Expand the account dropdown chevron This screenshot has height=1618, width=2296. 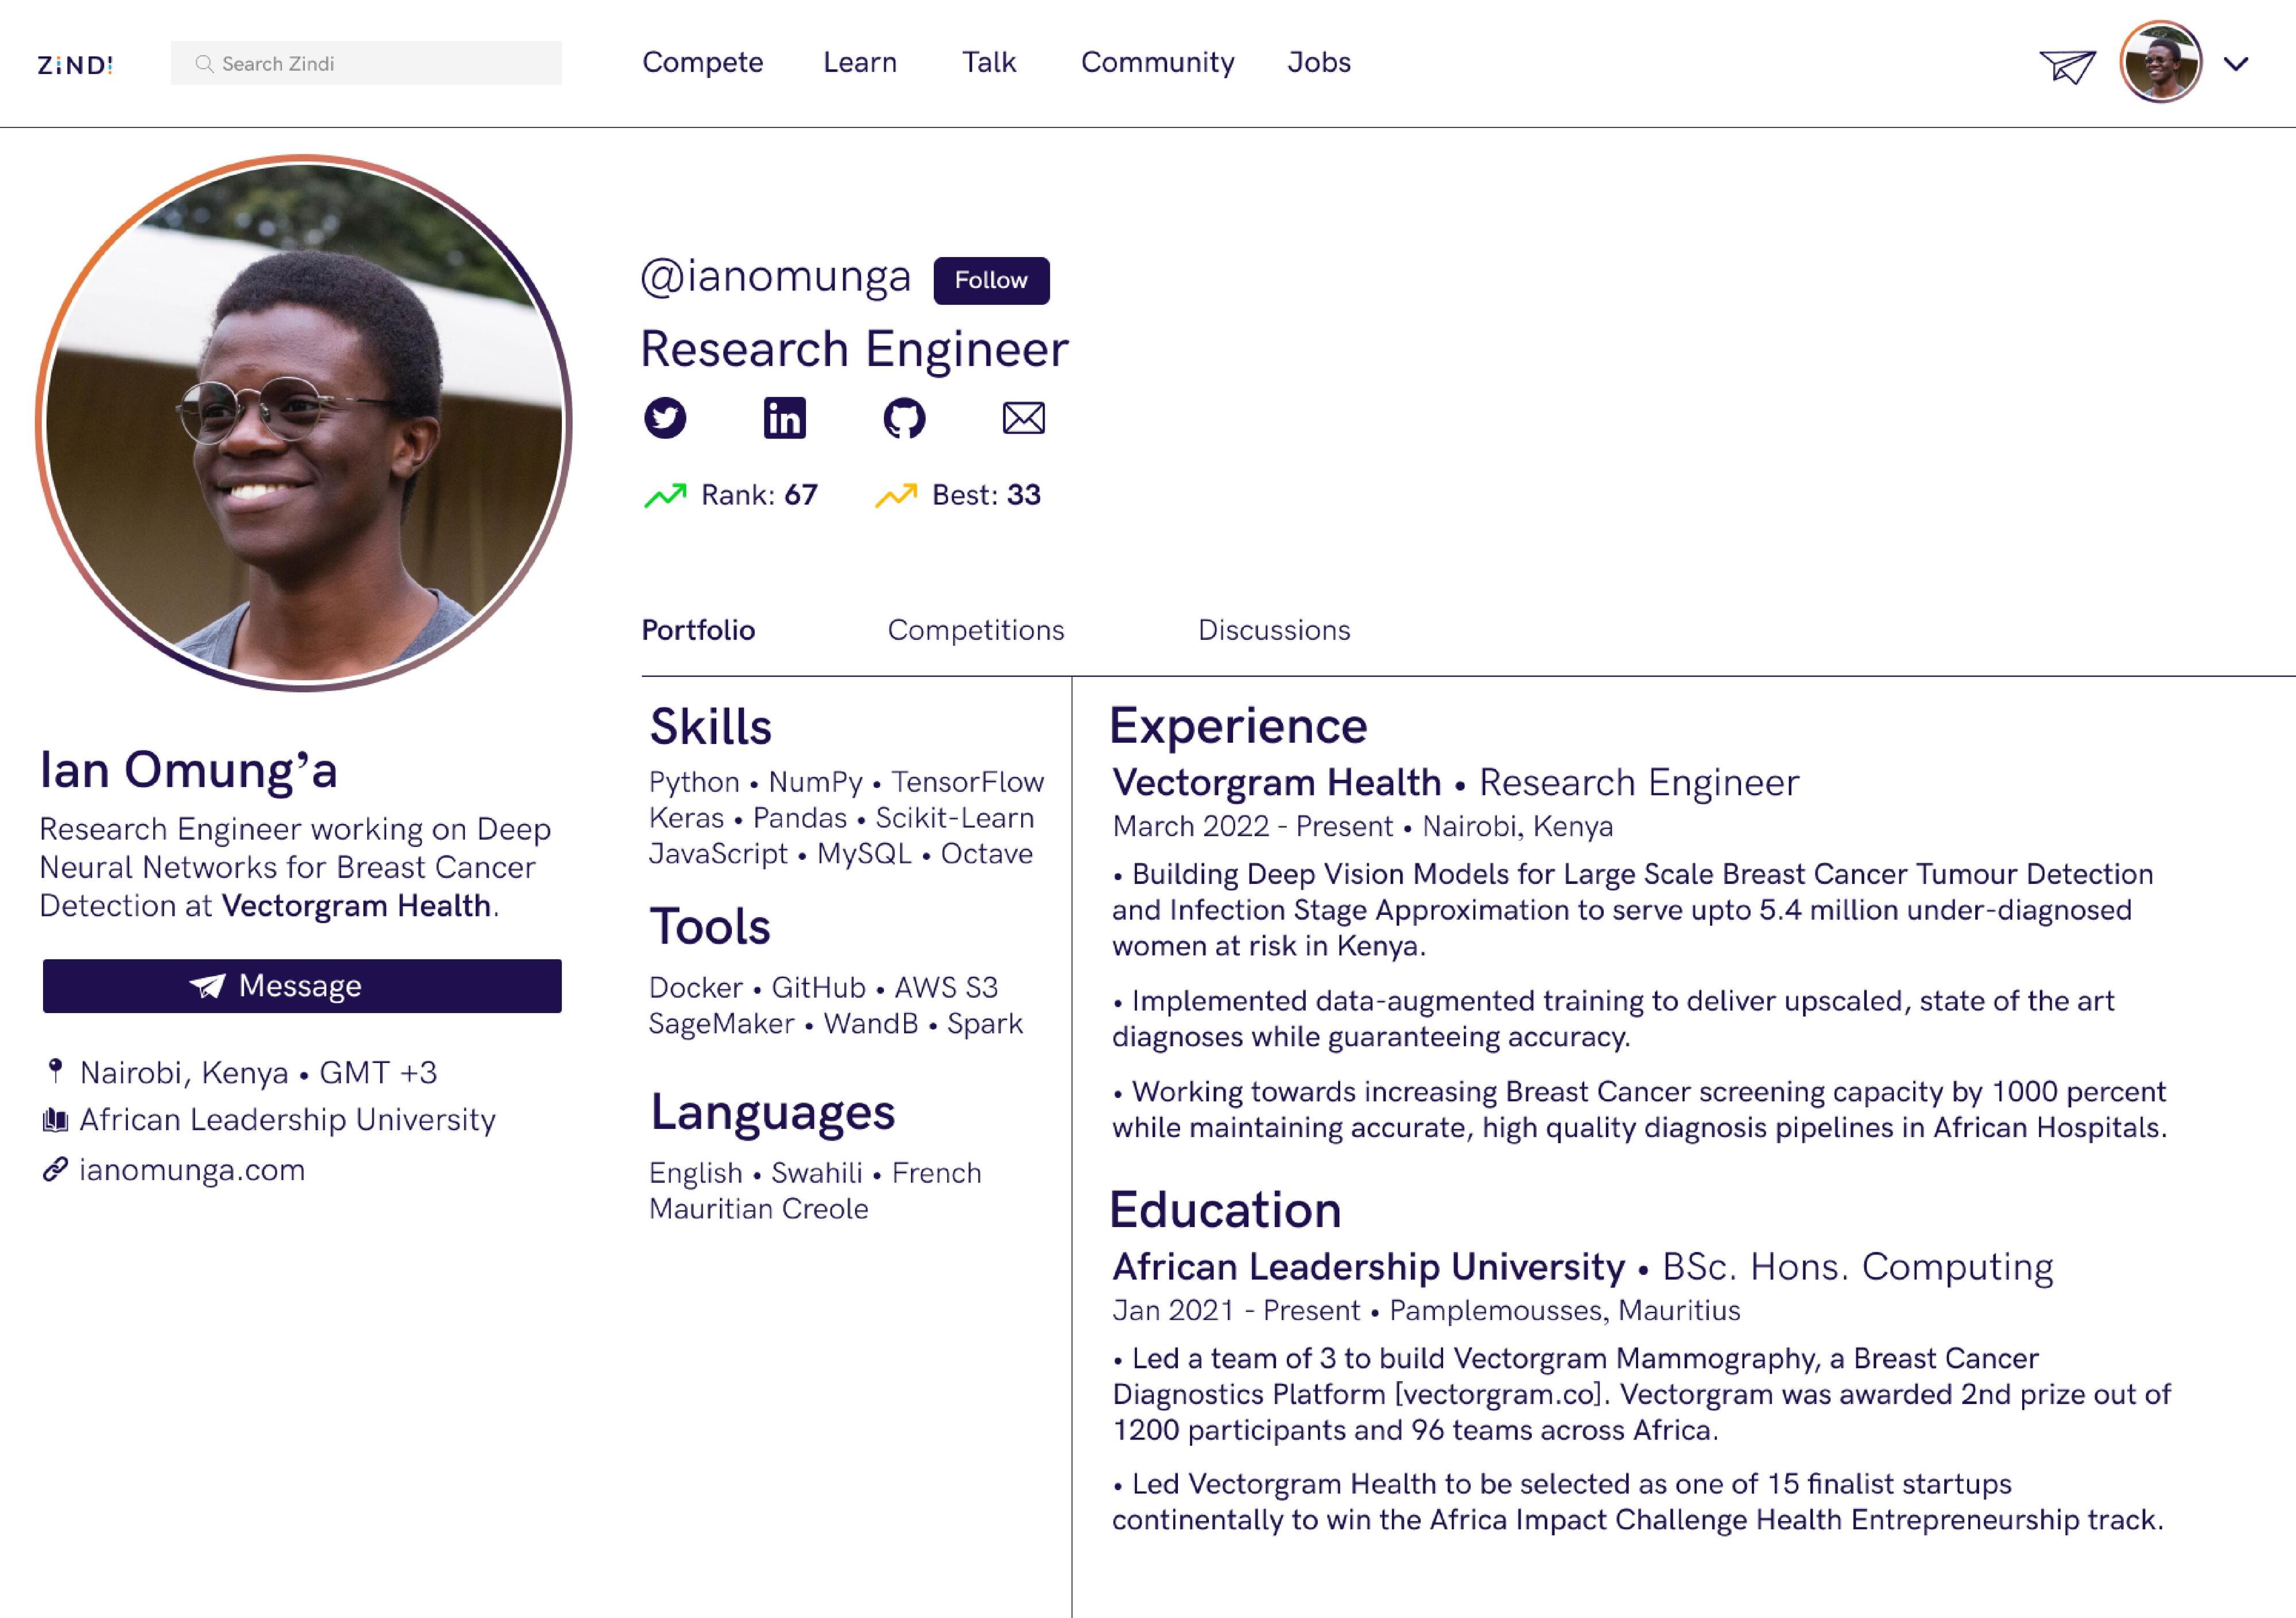[2236, 64]
